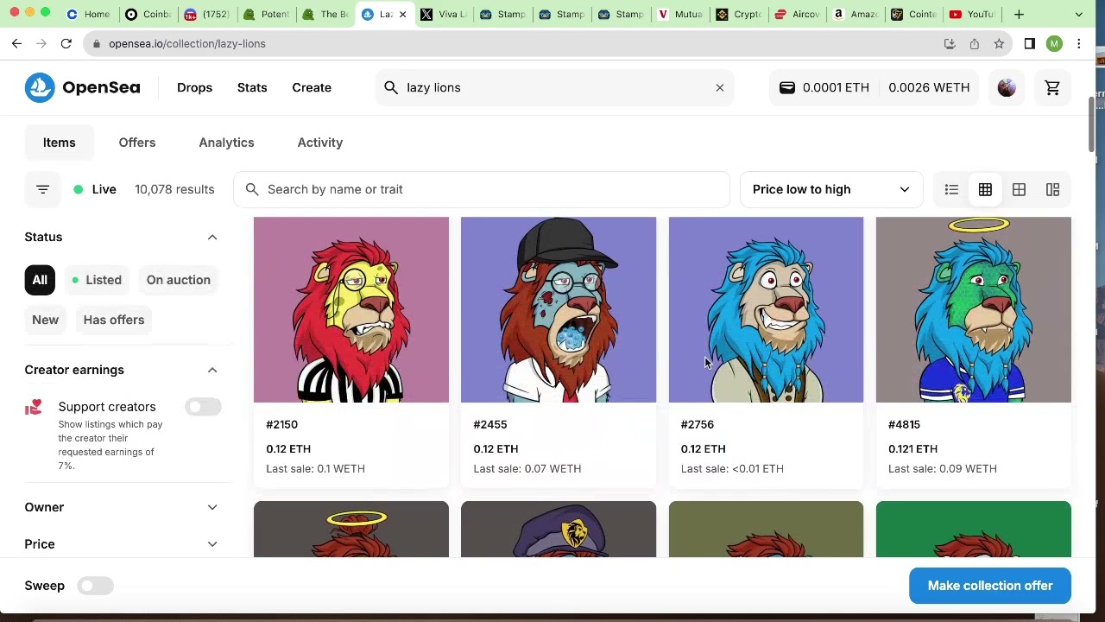Click the browser share icon
Screen dimensions: 1105x622
[x=974, y=43]
